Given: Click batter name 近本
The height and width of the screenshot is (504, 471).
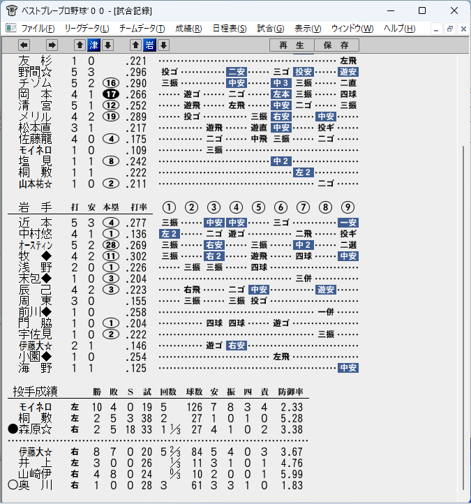Looking at the screenshot, I should pos(36,223).
